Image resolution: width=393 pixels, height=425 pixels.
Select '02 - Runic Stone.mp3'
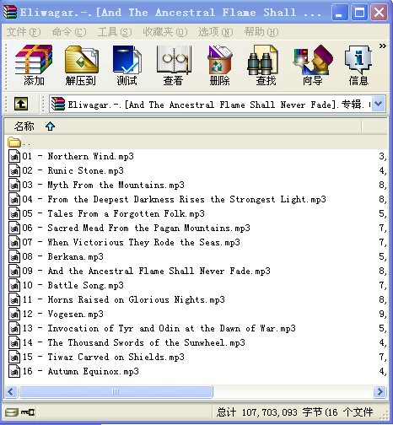point(66,170)
